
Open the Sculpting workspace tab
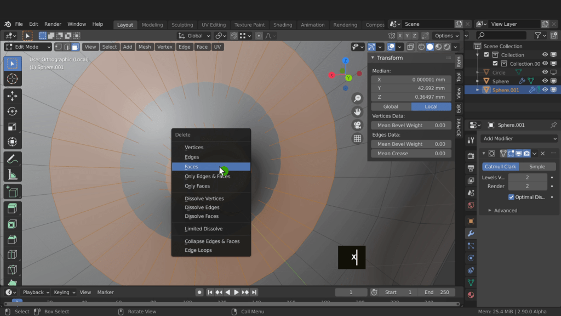pos(182,25)
